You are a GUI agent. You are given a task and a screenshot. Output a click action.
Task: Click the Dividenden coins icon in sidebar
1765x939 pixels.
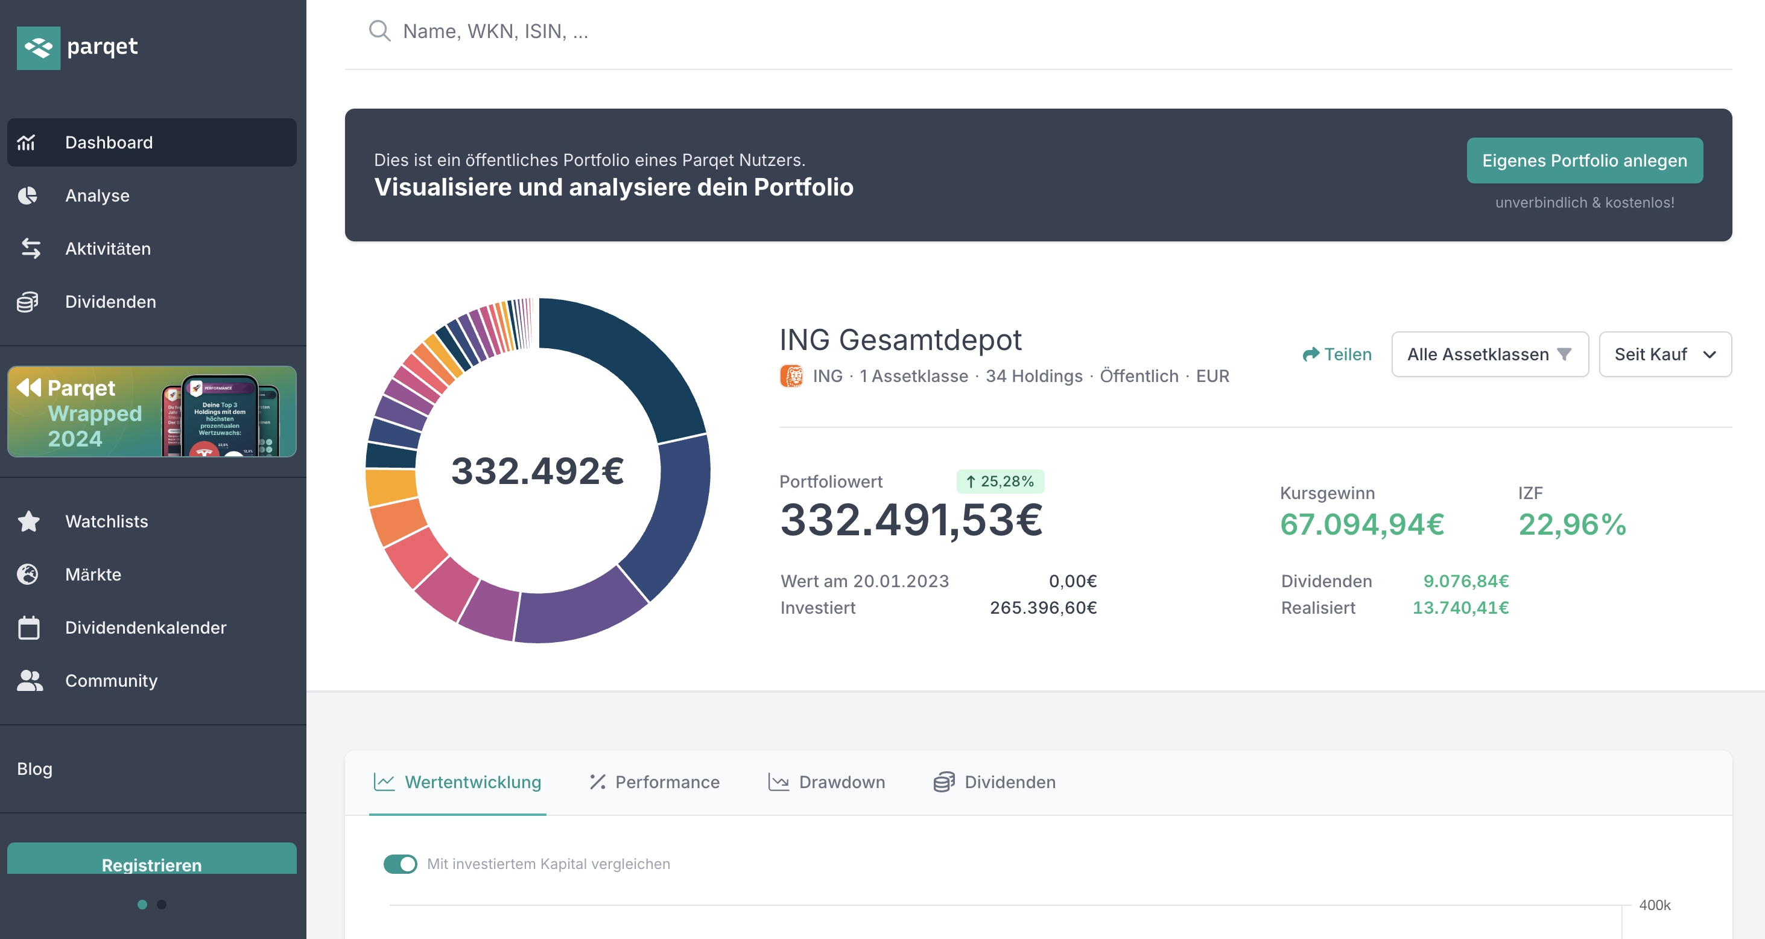(x=27, y=302)
